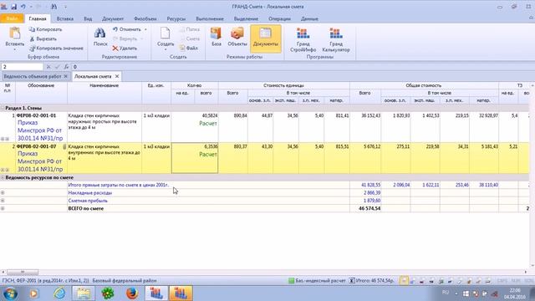This screenshot has height=301, width=535.
Task: Click the Вставить paste icon
Action: pyautogui.click(x=15, y=33)
